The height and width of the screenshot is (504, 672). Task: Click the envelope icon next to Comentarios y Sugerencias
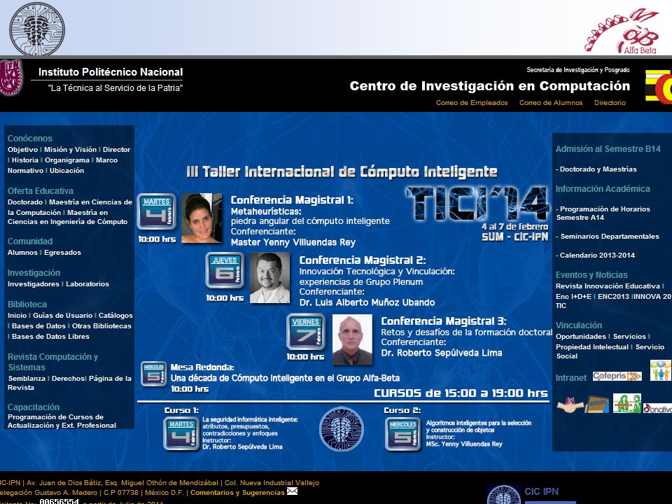[x=293, y=491]
